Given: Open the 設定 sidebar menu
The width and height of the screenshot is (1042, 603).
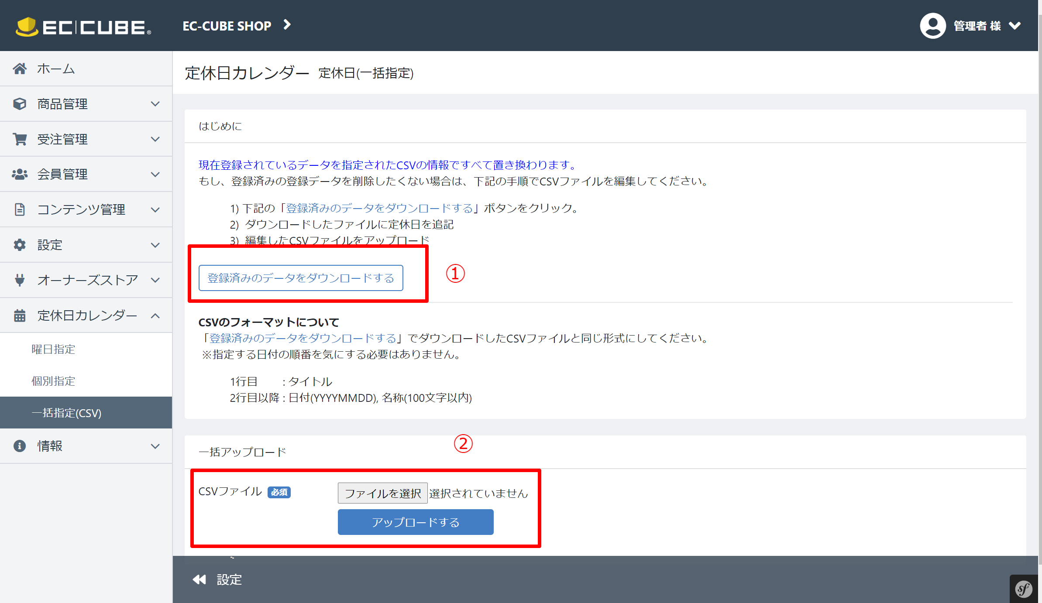Looking at the screenshot, I should pos(86,245).
